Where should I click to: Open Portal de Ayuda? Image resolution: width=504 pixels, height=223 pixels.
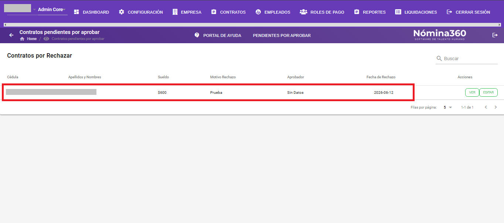click(218, 35)
